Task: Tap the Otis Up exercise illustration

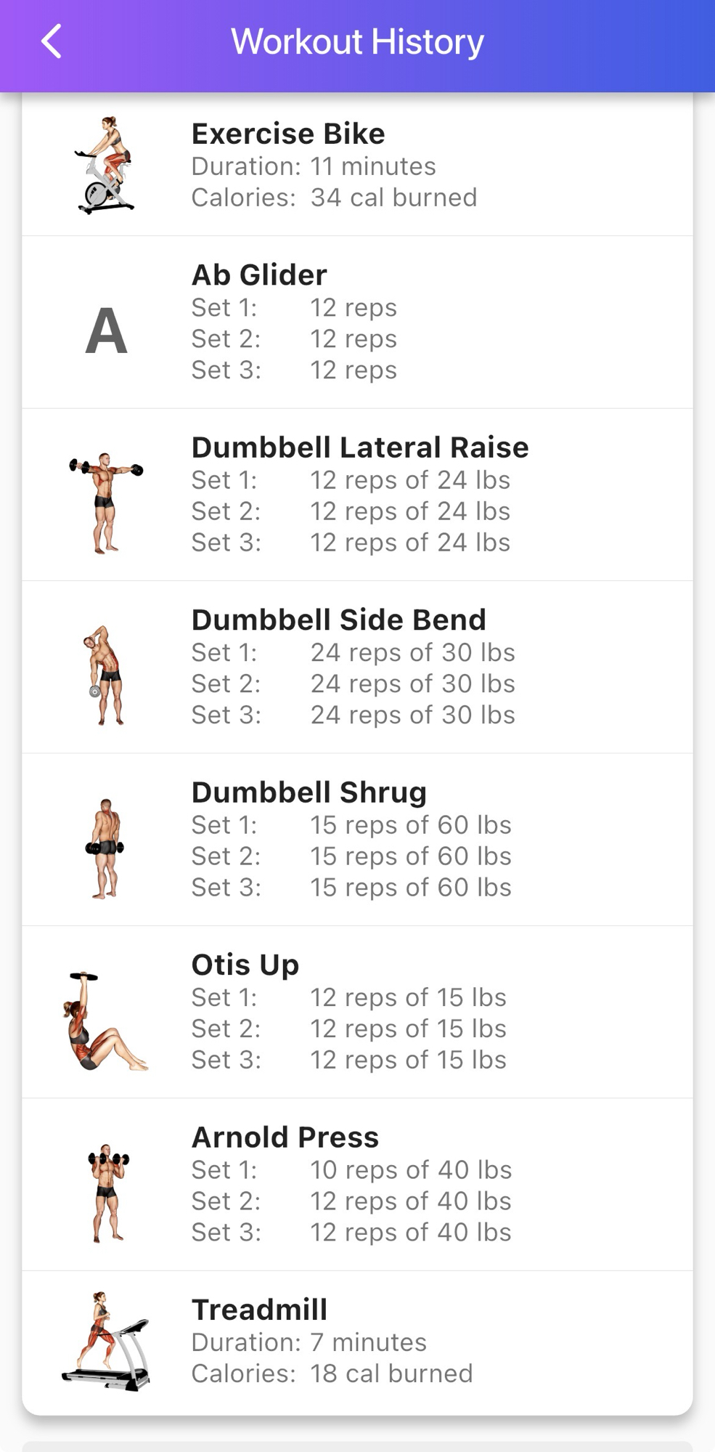Action: [106, 1021]
